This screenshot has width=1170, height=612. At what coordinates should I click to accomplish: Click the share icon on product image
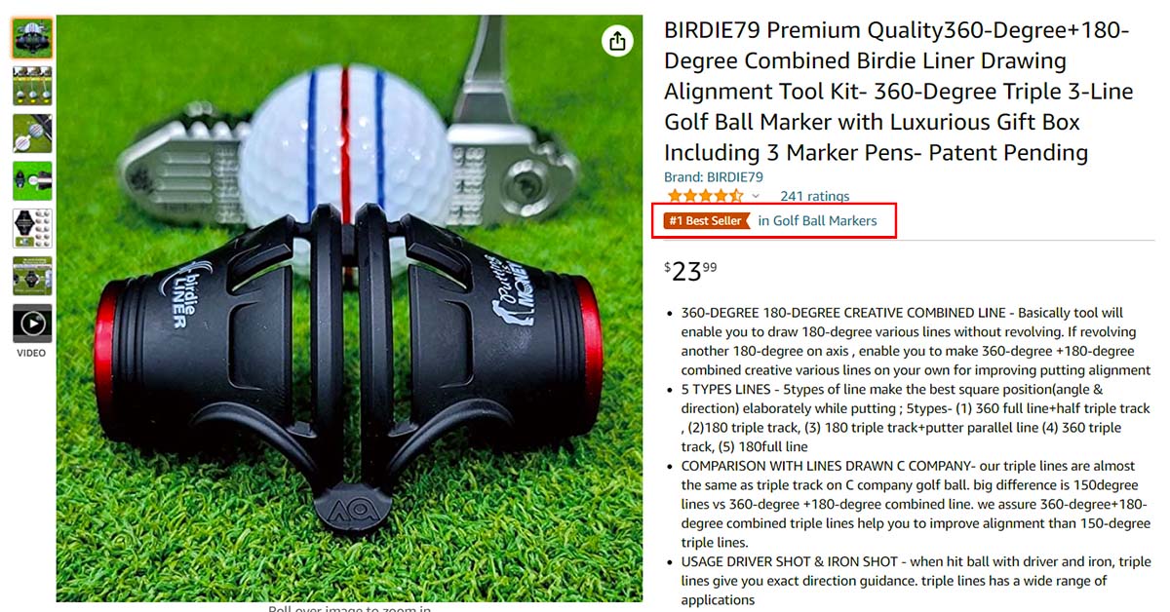point(617,41)
